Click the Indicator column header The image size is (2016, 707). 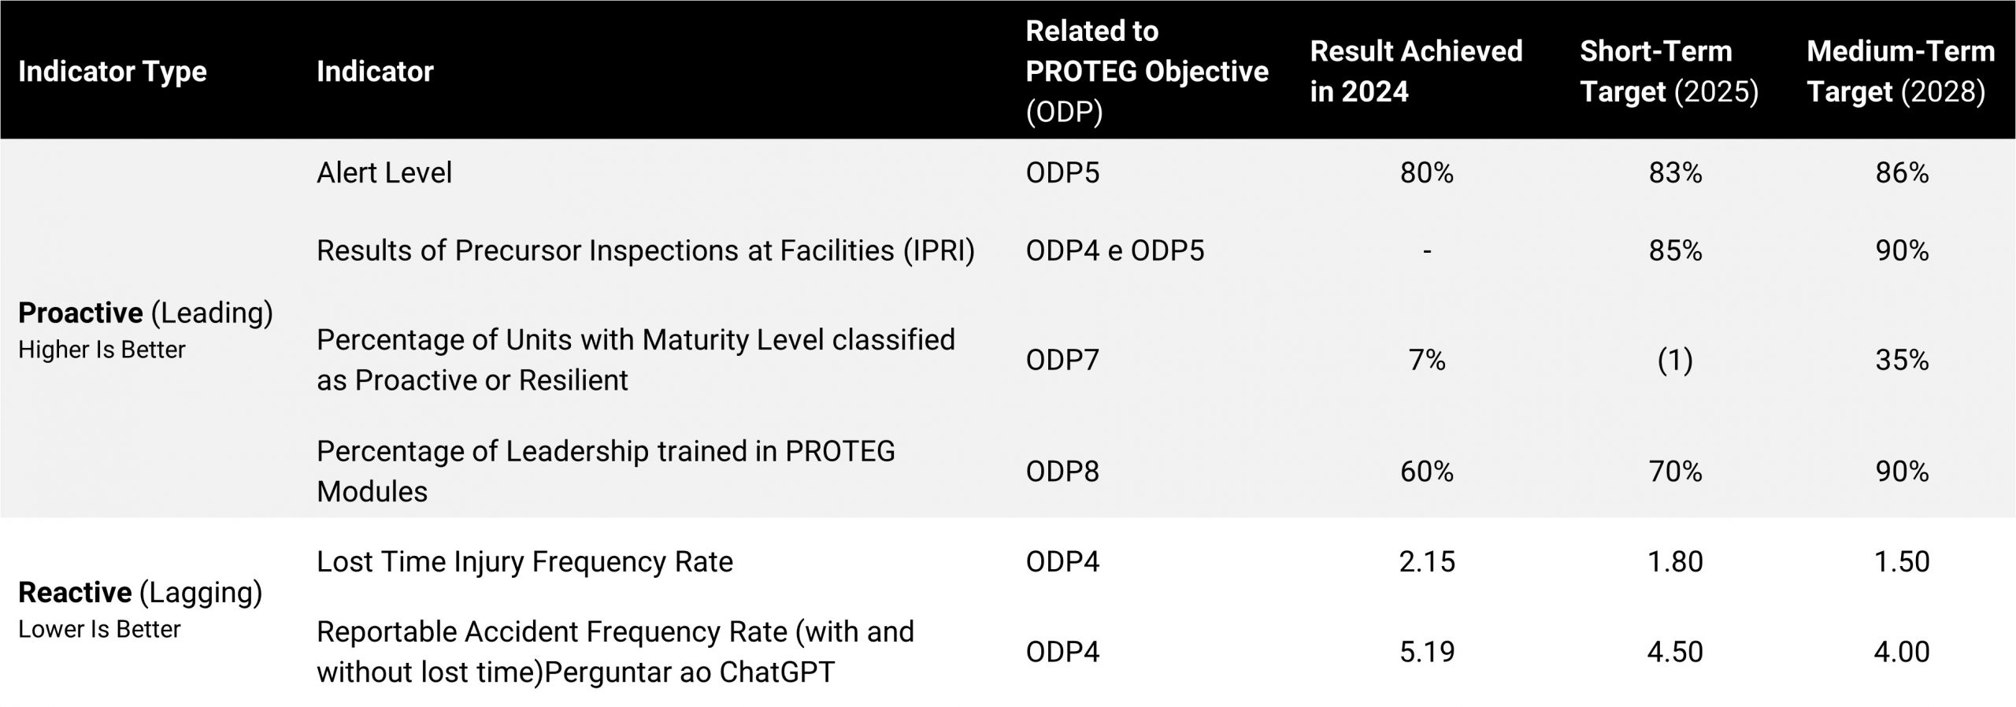pos(375,72)
